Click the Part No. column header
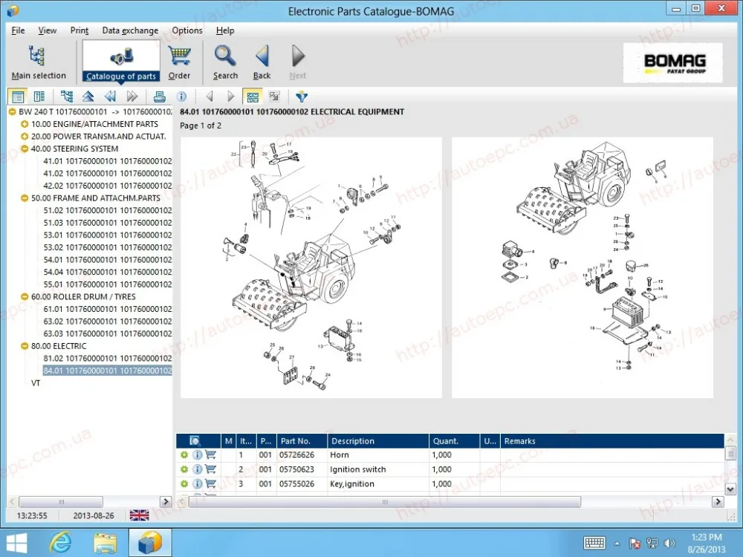The image size is (743, 557). pyautogui.click(x=302, y=441)
